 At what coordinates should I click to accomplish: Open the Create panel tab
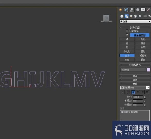point(121,10)
